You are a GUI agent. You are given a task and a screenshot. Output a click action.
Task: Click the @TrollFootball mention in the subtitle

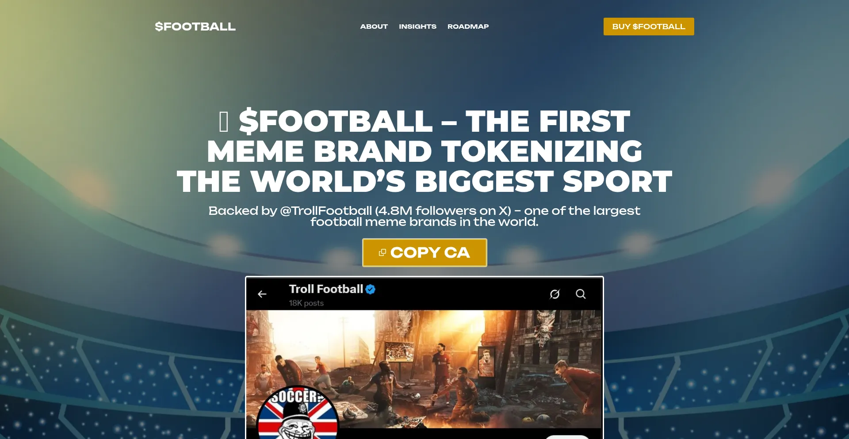coord(326,211)
